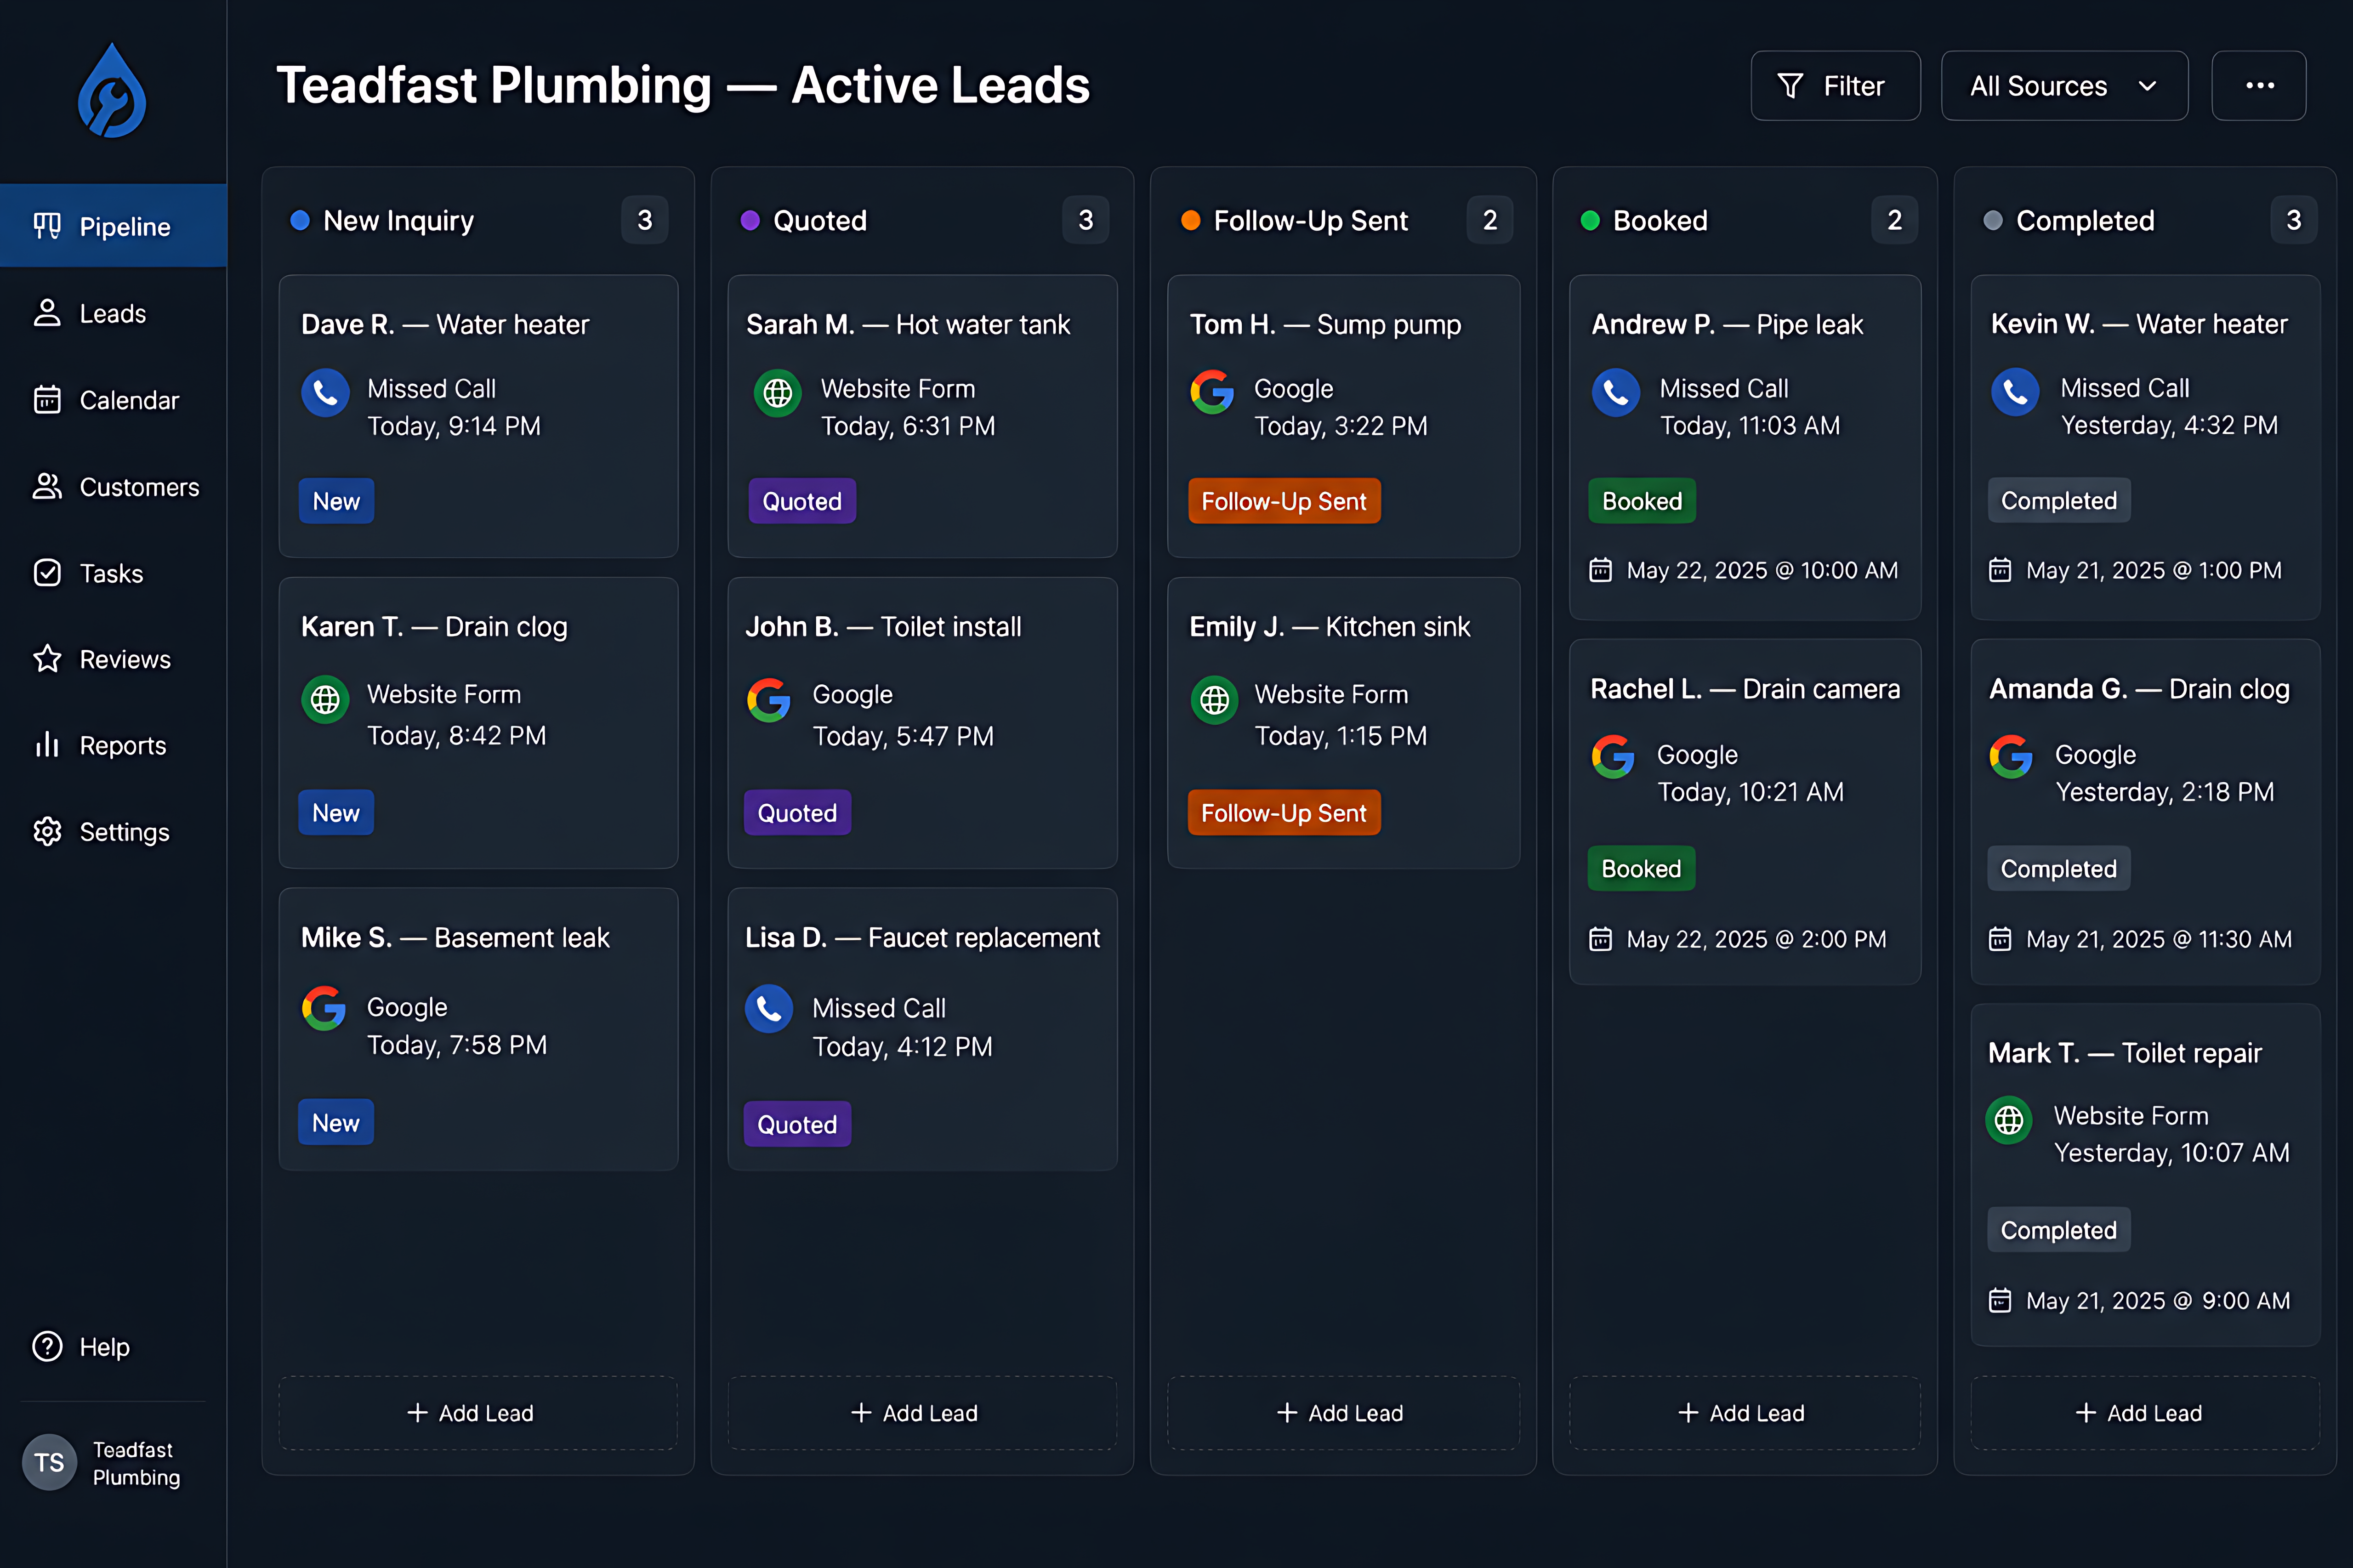Click the phone icon on Kevin W. card

pyautogui.click(x=2015, y=393)
